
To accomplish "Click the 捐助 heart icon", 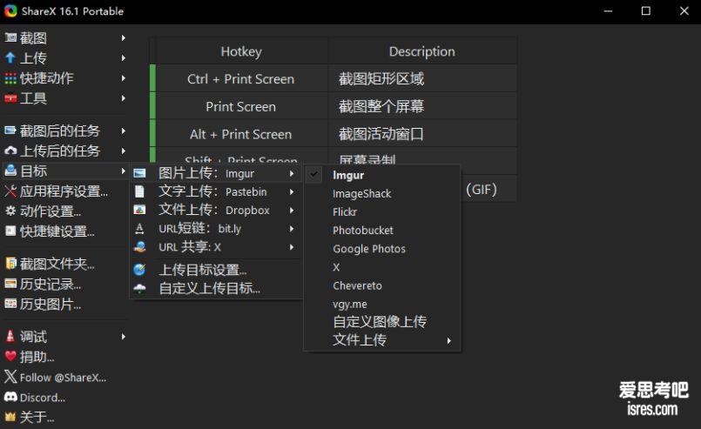I will tap(10, 356).
